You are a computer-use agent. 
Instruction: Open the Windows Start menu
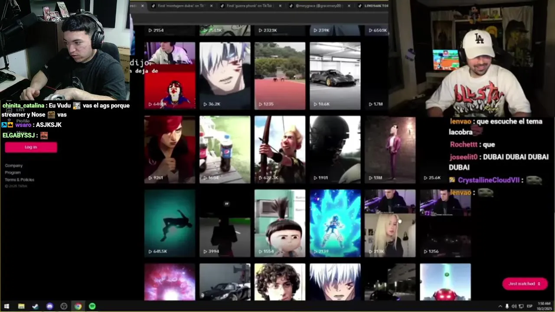tap(7, 306)
